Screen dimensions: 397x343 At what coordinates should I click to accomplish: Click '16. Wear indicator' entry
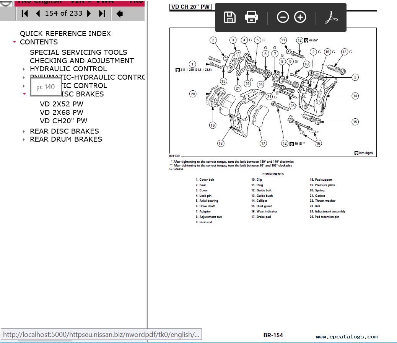click(x=264, y=211)
